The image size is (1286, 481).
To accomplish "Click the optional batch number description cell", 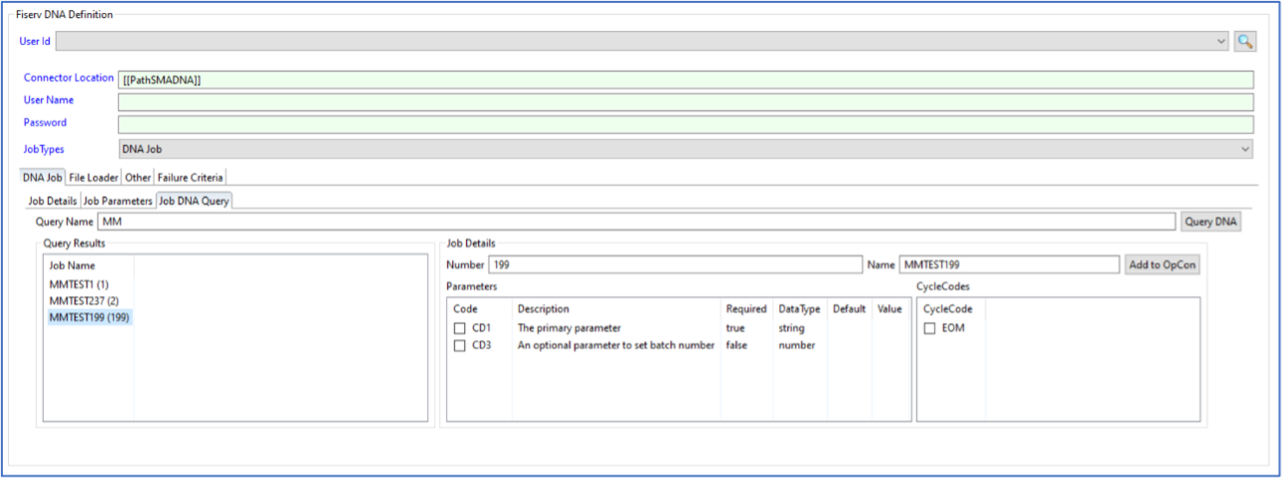I will [616, 345].
